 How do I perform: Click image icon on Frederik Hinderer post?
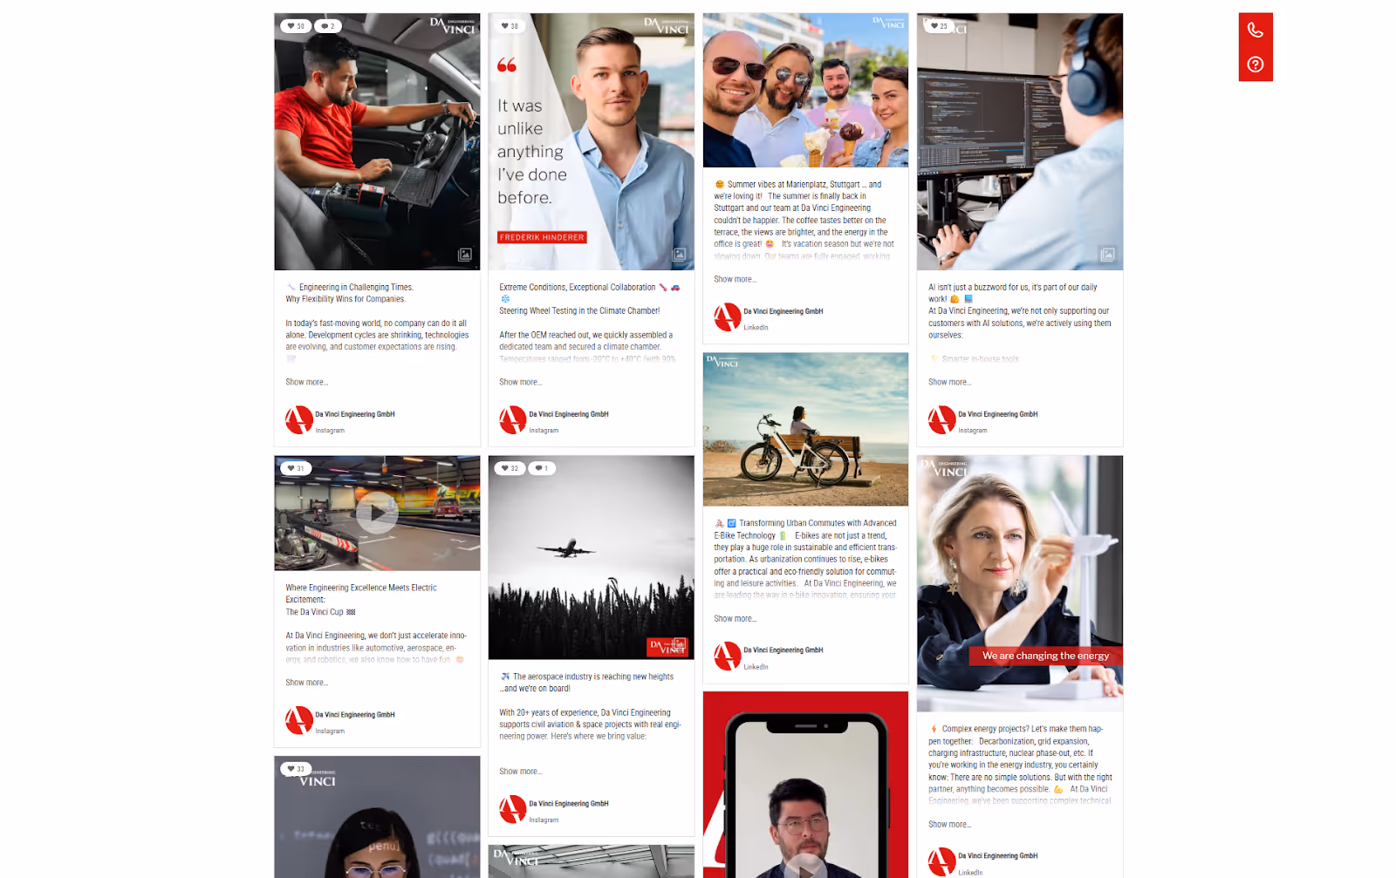679,255
